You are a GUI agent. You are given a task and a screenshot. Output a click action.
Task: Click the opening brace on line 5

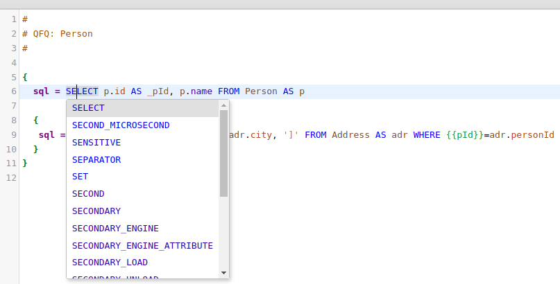click(x=25, y=78)
